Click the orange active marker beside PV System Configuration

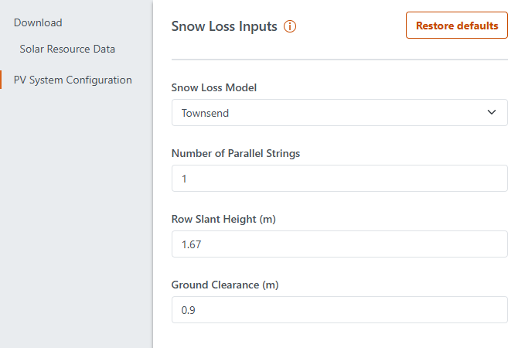(2, 80)
